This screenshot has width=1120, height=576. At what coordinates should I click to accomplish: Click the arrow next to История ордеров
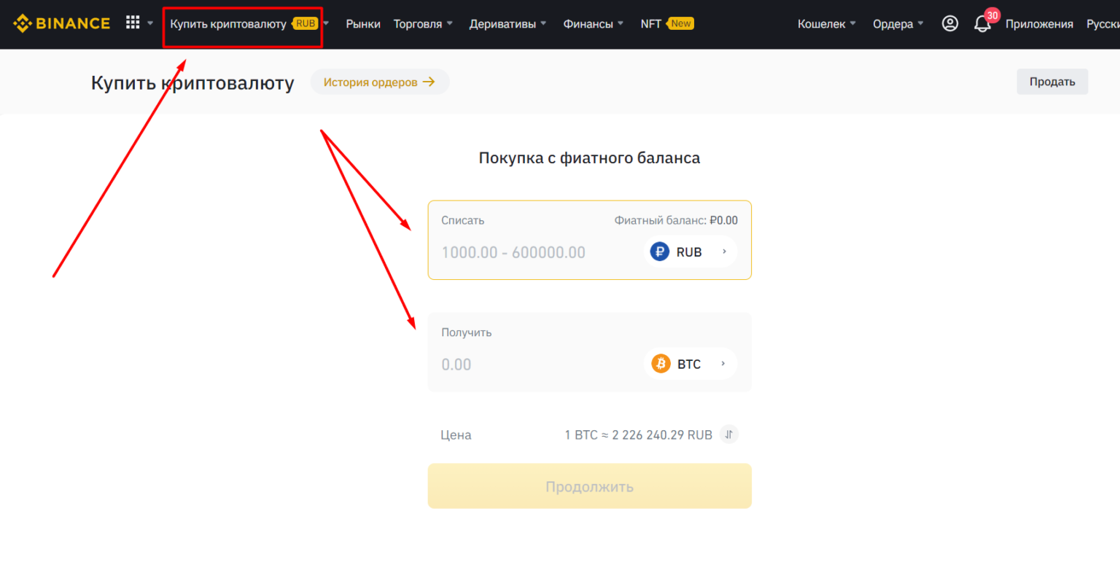[x=429, y=82]
